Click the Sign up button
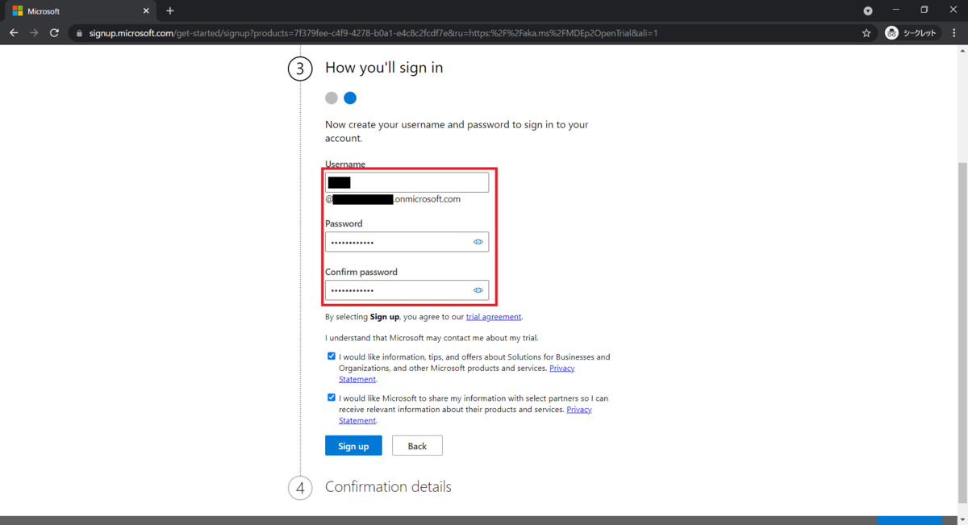 (x=353, y=446)
